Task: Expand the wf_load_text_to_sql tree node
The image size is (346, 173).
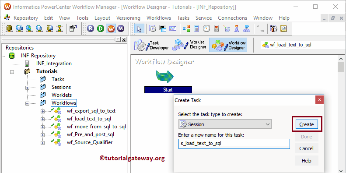Action: [42, 119]
